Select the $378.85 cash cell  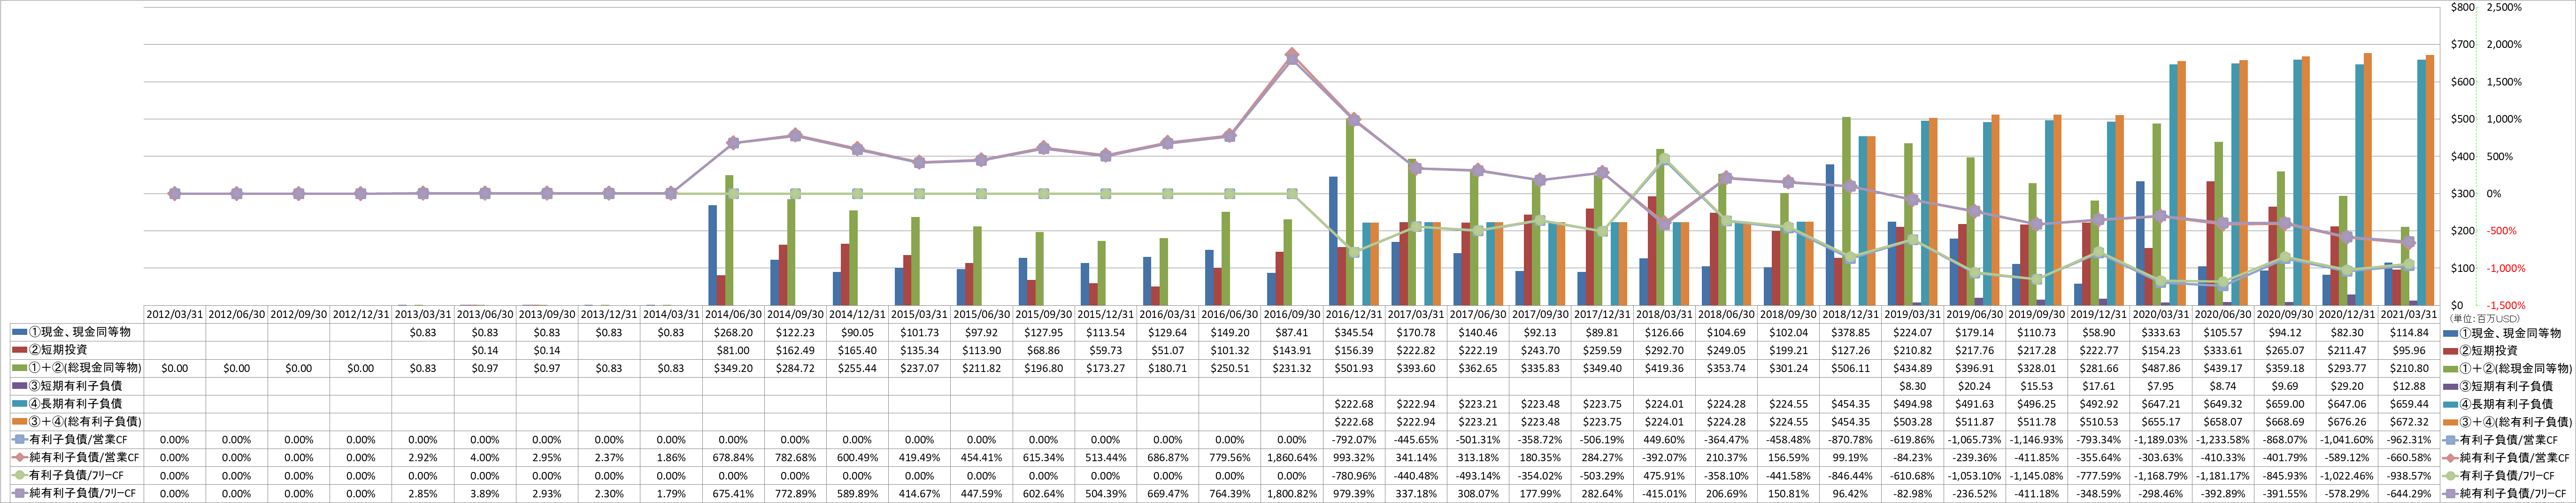tap(1850, 332)
